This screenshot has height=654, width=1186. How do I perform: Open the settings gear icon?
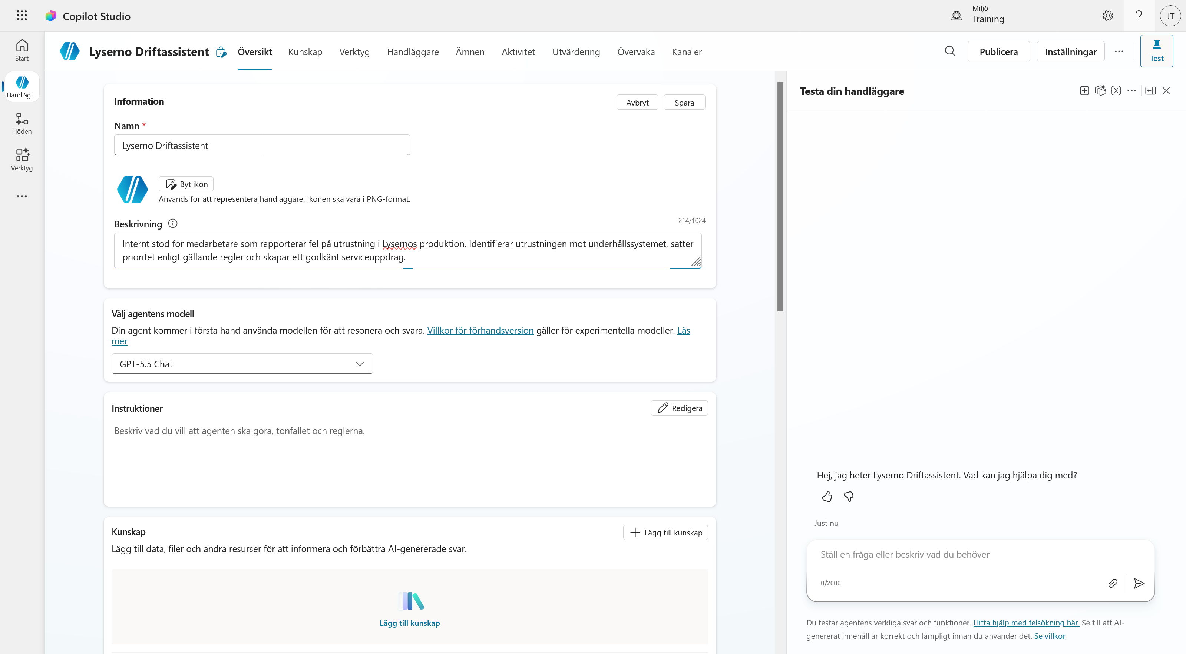click(x=1107, y=16)
